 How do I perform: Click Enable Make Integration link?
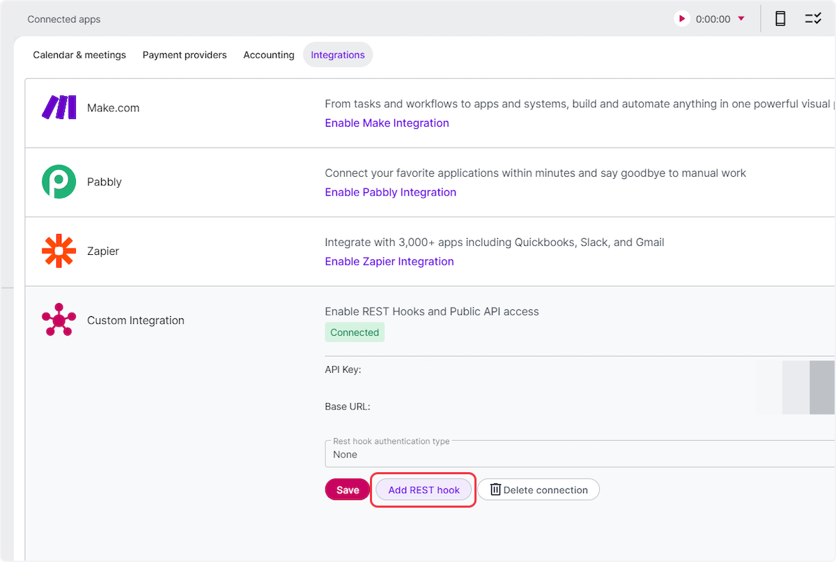[387, 123]
